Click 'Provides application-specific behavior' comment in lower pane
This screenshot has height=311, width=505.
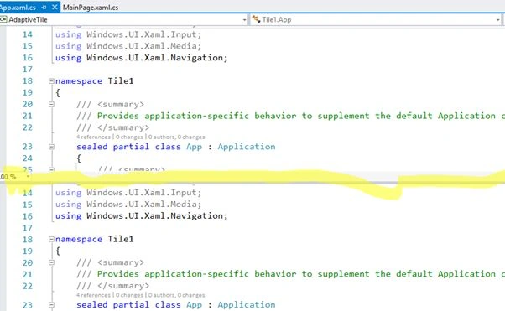tap(173, 274)
